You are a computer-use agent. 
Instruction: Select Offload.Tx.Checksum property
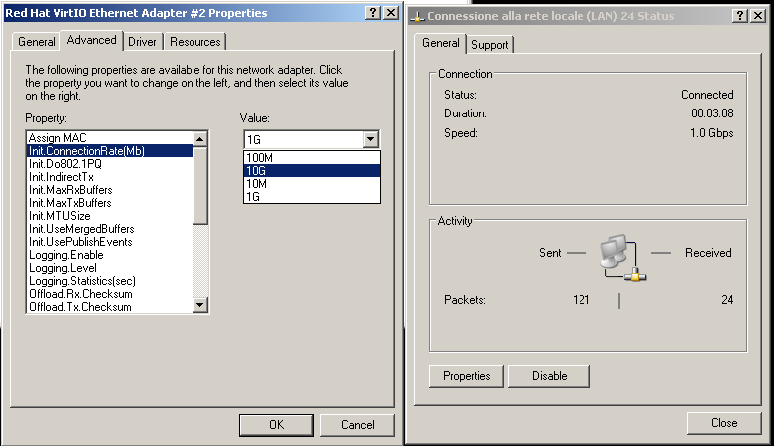click(x=110, y=307)
